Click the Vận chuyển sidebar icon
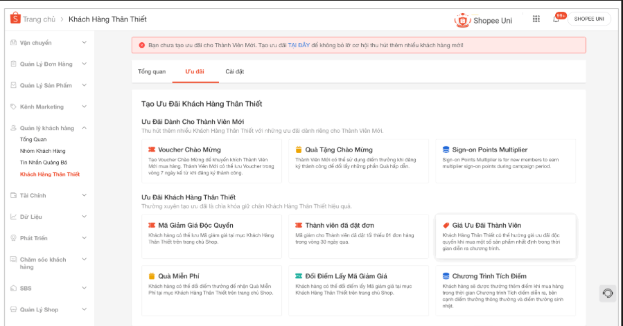Screen dimensions: 623x326 point(13,42)
